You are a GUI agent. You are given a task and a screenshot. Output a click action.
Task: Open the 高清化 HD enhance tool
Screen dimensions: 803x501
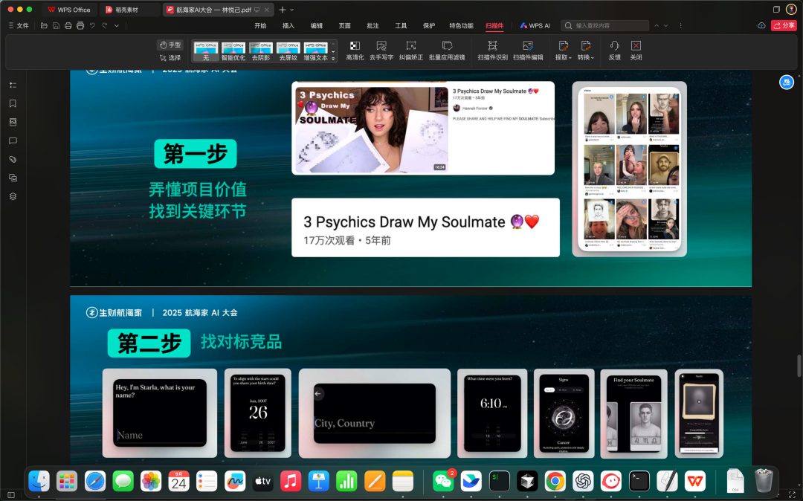pos(355,51)
